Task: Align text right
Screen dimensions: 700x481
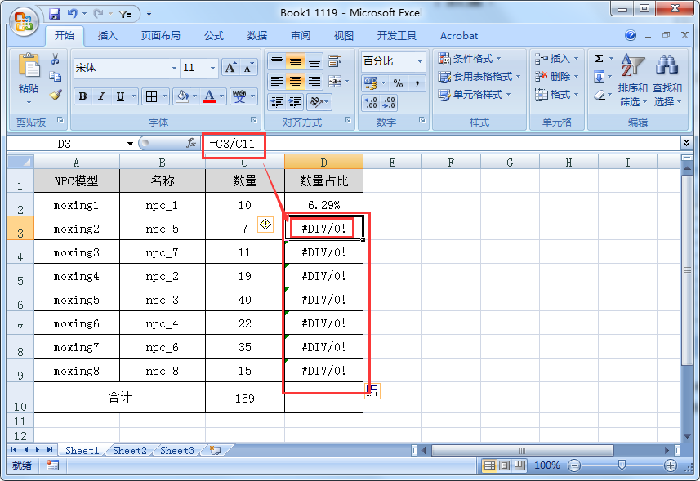Action: tap(314, 81)
